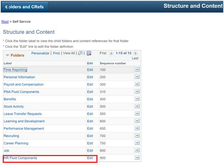This screenshot has width=224, height=165.
Task: Open the Personalize grid link
Action: pos(40,53)
